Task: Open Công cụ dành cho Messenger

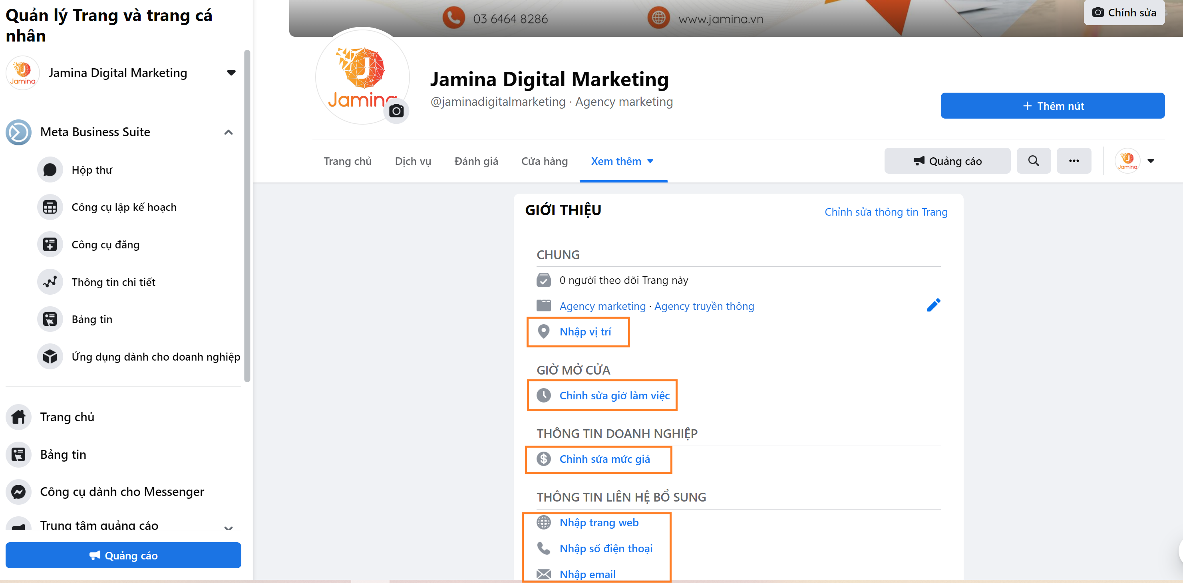Action: pos(122,492)
